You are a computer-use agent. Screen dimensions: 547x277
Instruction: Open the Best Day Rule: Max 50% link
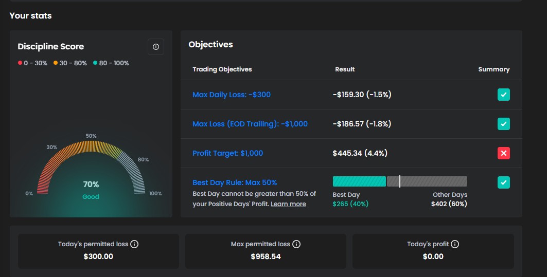point(235,182)
